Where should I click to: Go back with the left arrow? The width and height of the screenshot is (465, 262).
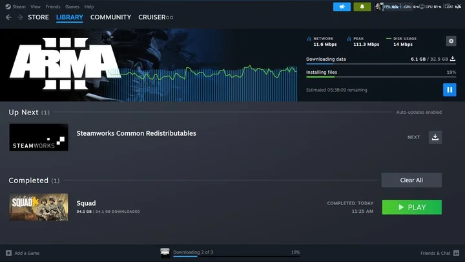tap(8, 17)
